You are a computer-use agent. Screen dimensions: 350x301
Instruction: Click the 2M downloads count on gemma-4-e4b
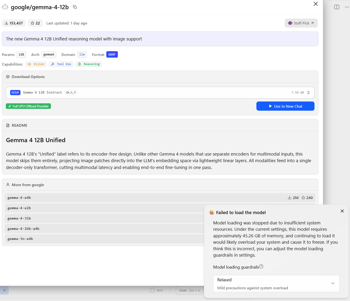coord(293,198)
